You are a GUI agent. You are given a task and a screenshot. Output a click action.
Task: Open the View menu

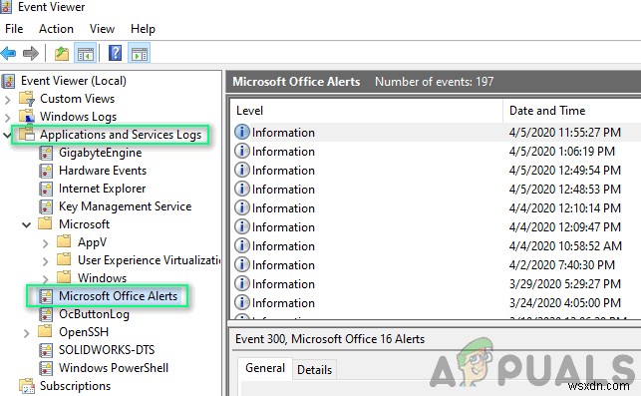[x=102, y=29]
